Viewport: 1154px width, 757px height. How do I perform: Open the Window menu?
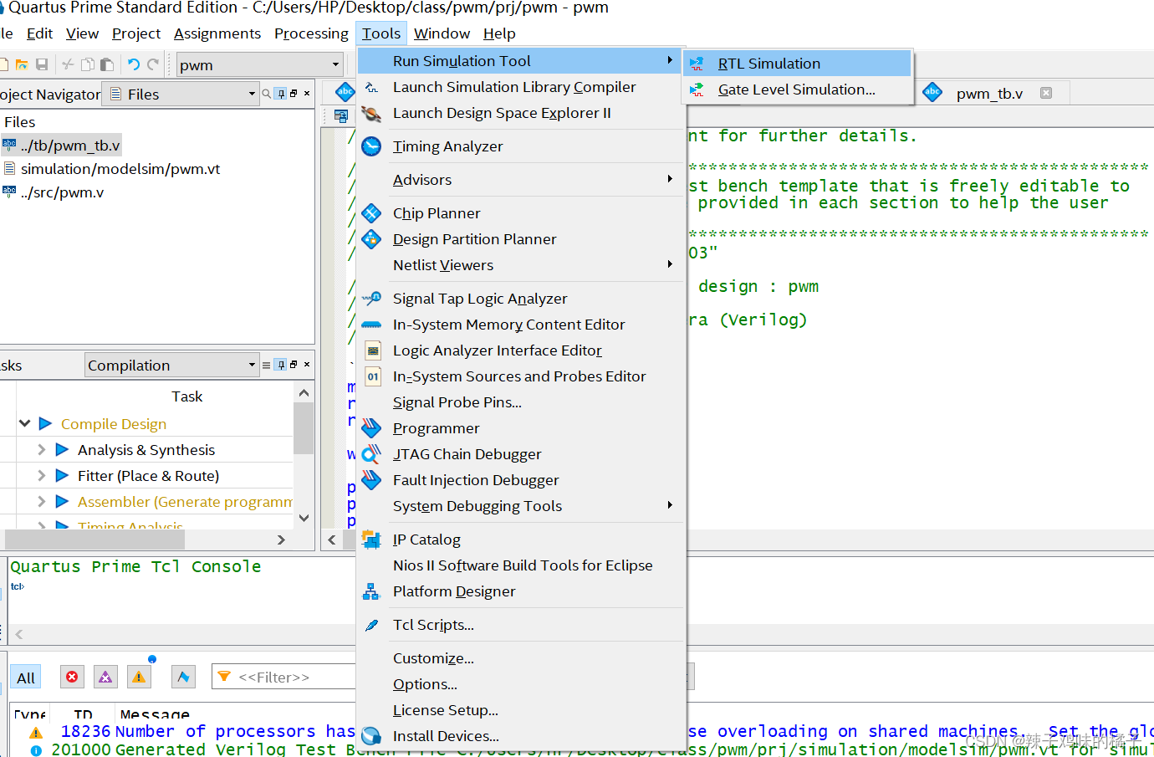tap(442, 33)
